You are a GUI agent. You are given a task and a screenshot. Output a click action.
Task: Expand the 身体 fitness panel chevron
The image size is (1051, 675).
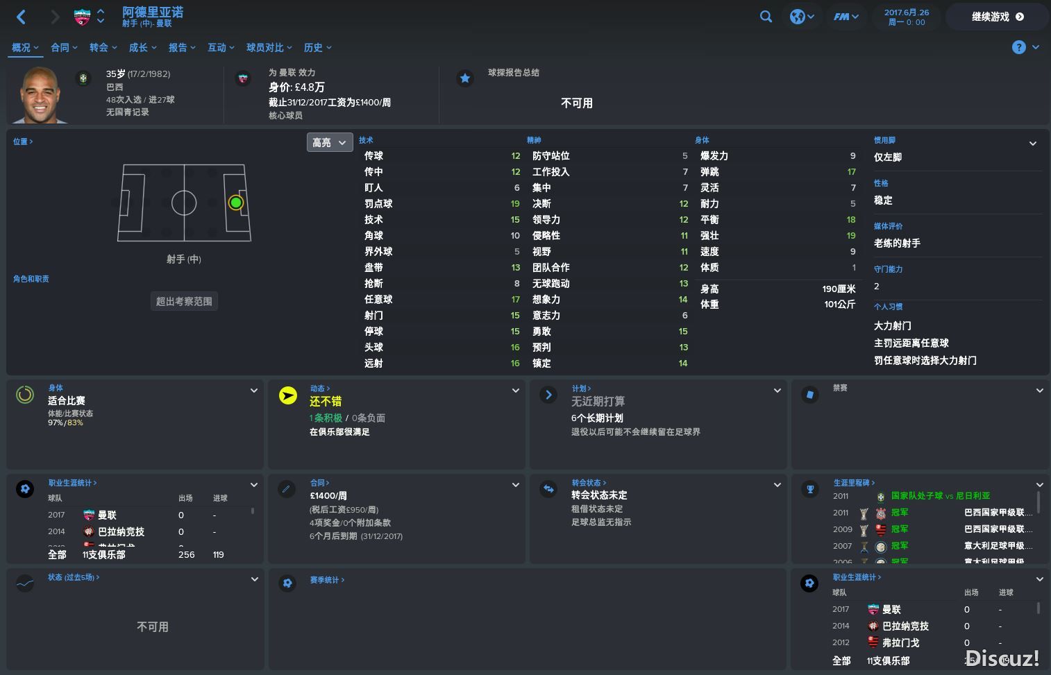coord(254,391)
